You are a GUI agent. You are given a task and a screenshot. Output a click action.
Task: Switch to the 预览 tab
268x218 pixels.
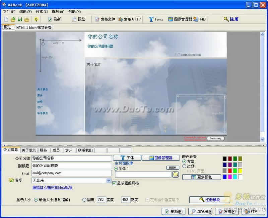click(7, 27)
